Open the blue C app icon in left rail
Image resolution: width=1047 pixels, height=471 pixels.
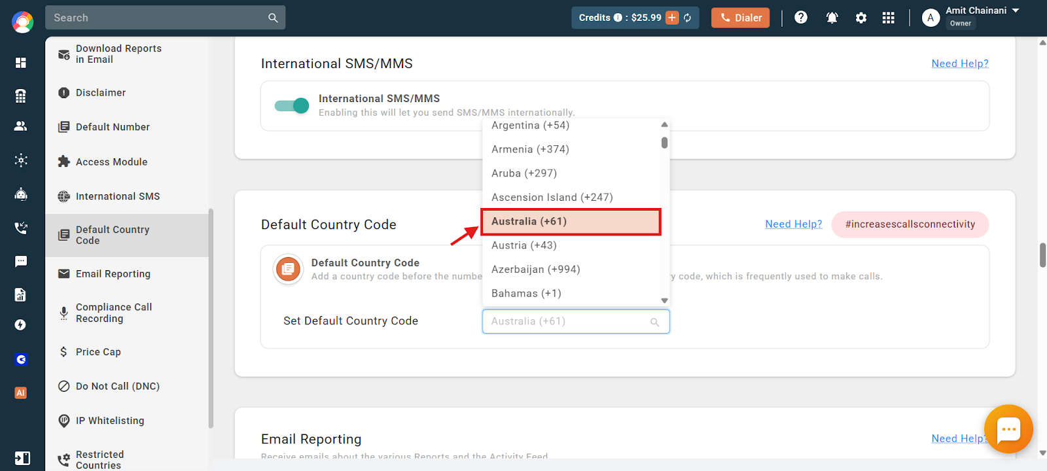21,360
